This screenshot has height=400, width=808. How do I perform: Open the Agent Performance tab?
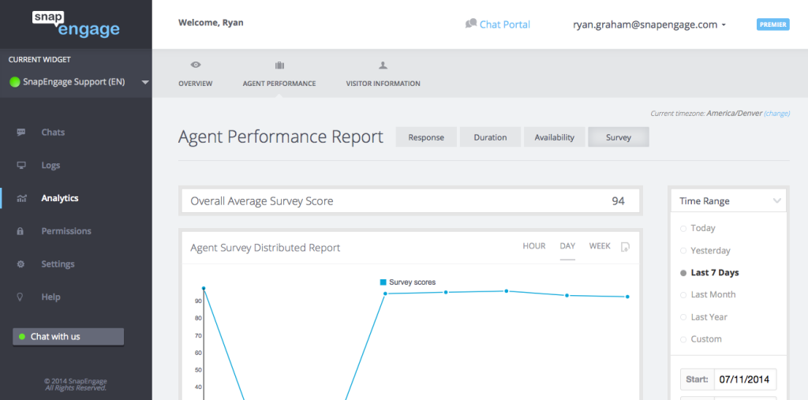tap(279, 74)
